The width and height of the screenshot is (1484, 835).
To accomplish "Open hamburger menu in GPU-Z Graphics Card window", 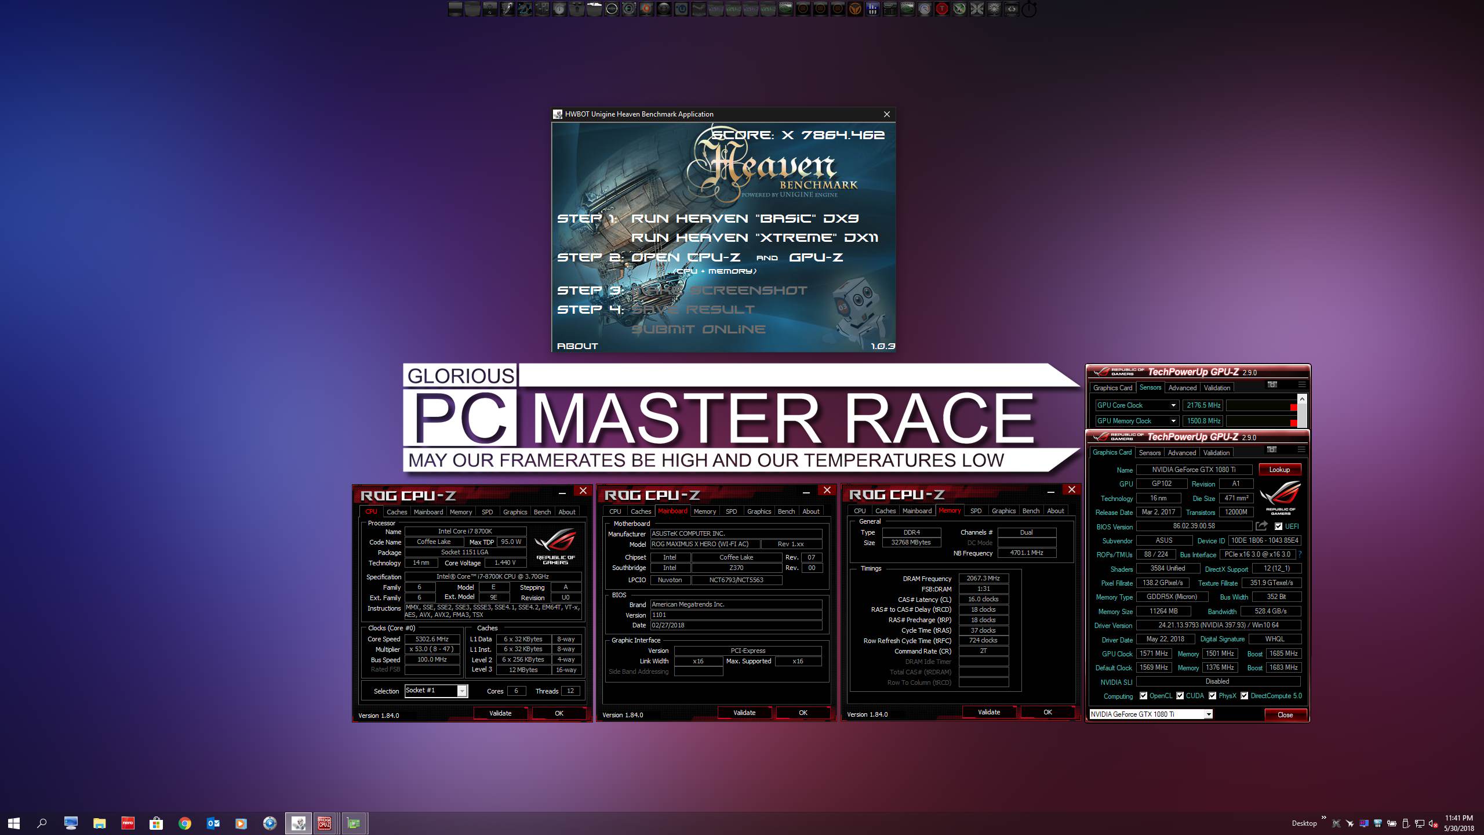I will (x=1301, y=449).
